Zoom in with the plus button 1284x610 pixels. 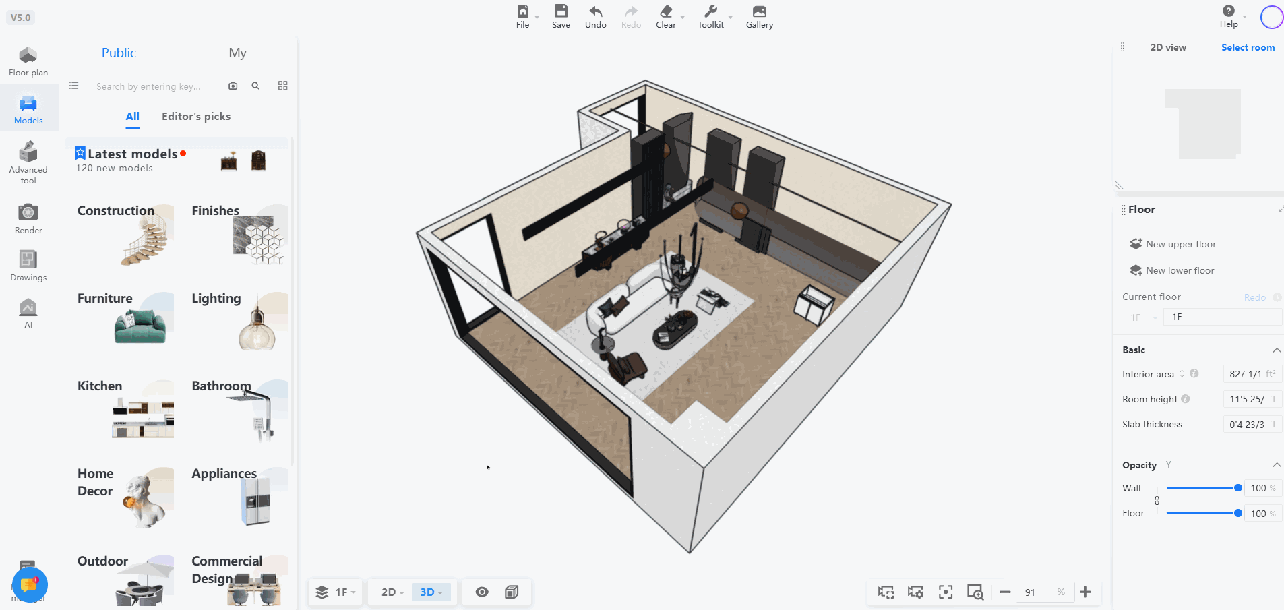tap(1085, 592)
